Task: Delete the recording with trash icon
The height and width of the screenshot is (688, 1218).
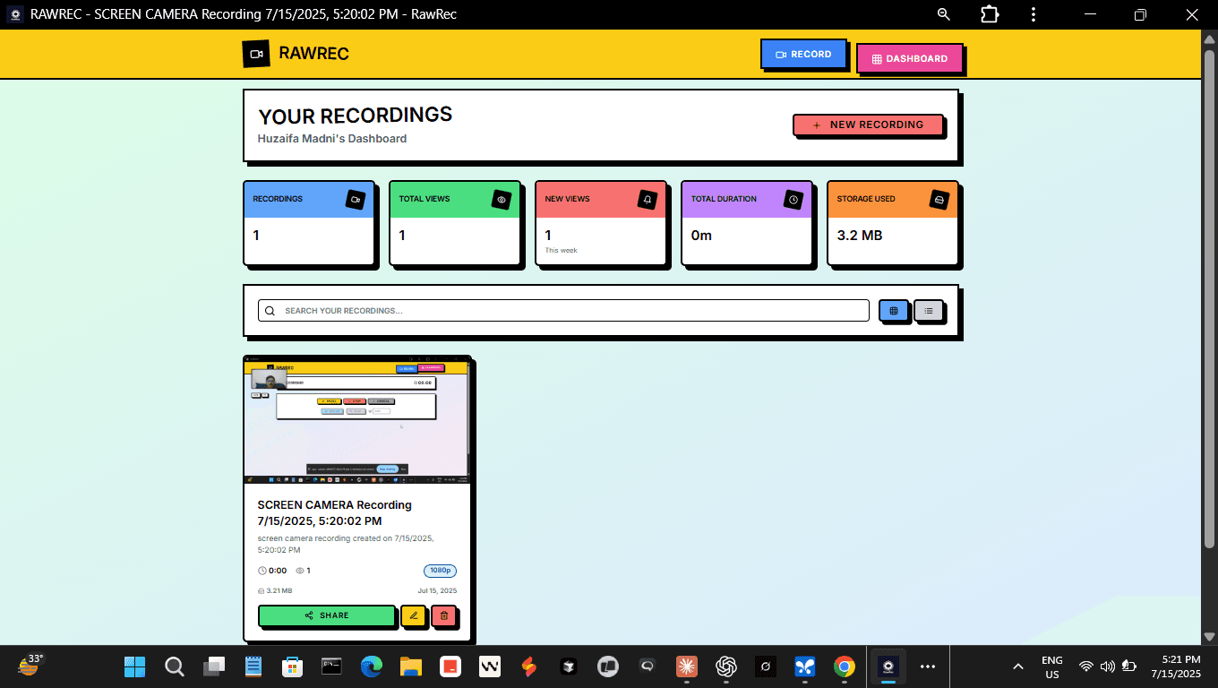Action: [x=444, y=615]
